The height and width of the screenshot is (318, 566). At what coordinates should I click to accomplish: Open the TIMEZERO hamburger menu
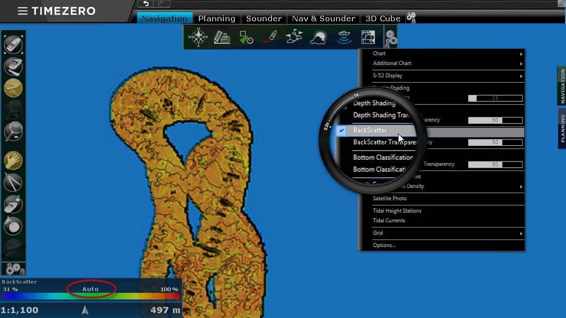23,11
